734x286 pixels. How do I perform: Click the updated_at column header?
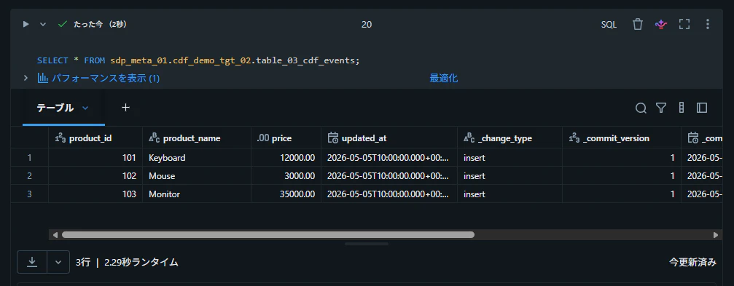pyautogui.click(x=389, y=138)
